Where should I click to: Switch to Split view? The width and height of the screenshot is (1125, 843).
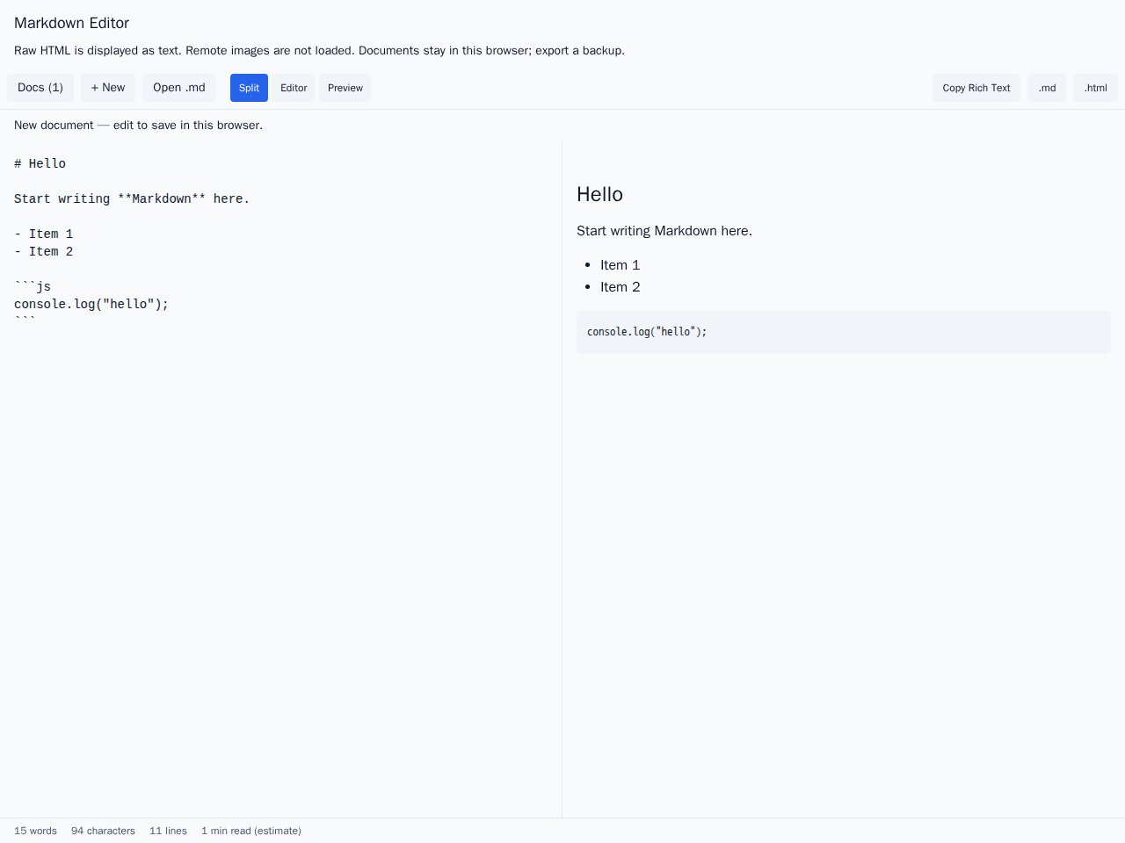(249, 88)
